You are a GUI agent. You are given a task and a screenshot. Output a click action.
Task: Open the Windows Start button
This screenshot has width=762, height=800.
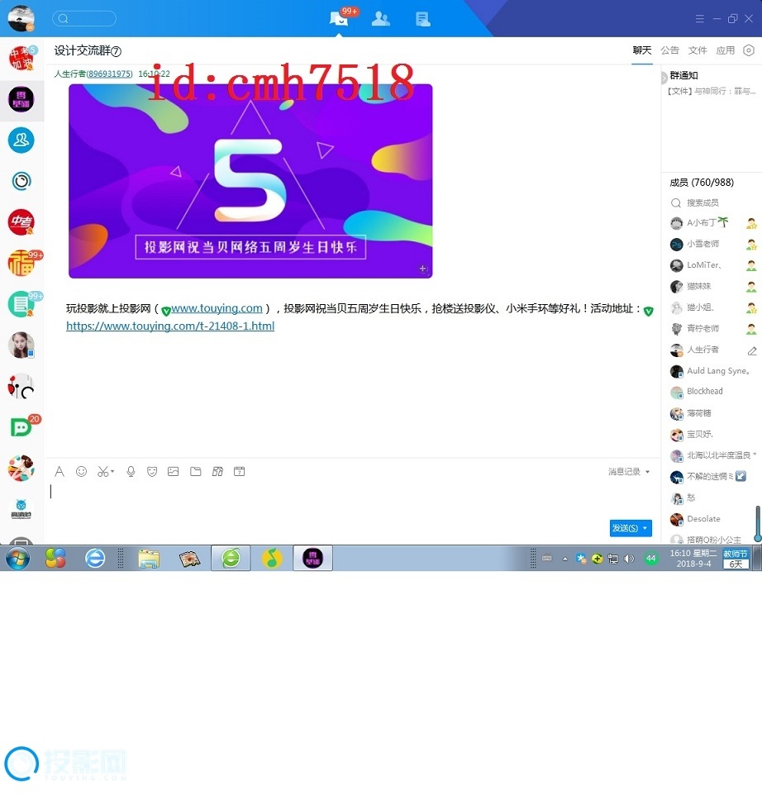click(x=18, y=558)
